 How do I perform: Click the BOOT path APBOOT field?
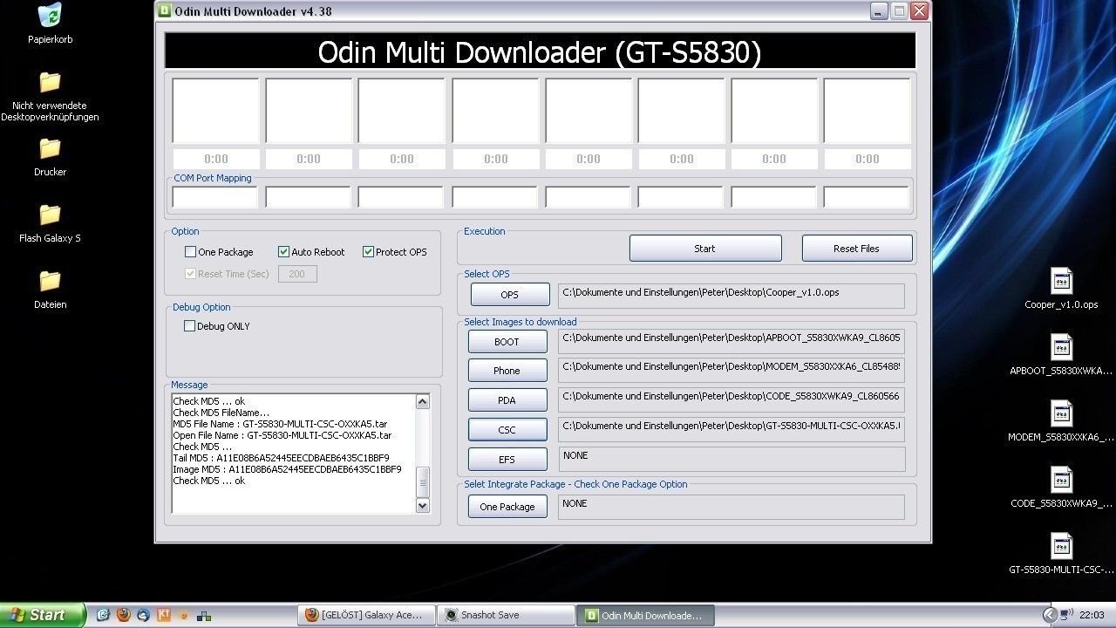tap(732, 341)
